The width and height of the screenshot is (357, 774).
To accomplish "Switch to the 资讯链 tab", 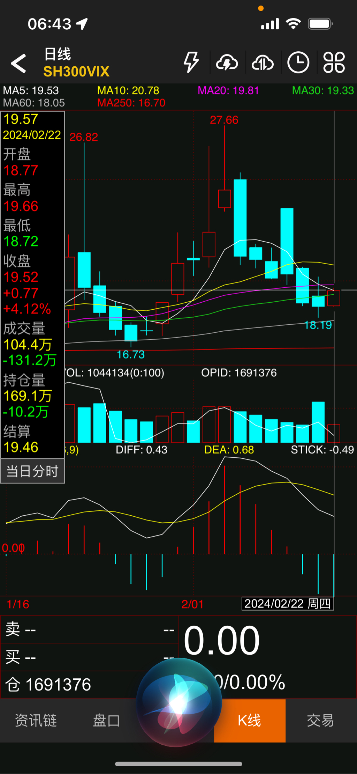I will [x=36, y=720].
